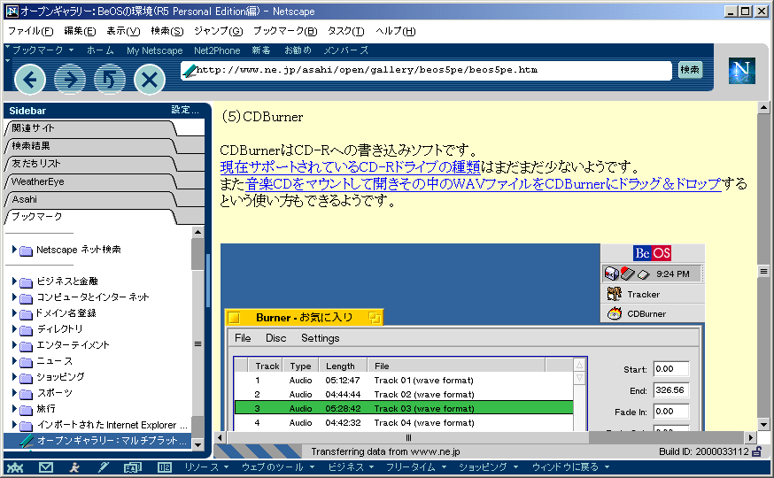Expand the ニュース folder arrow

tap(14, 360)
